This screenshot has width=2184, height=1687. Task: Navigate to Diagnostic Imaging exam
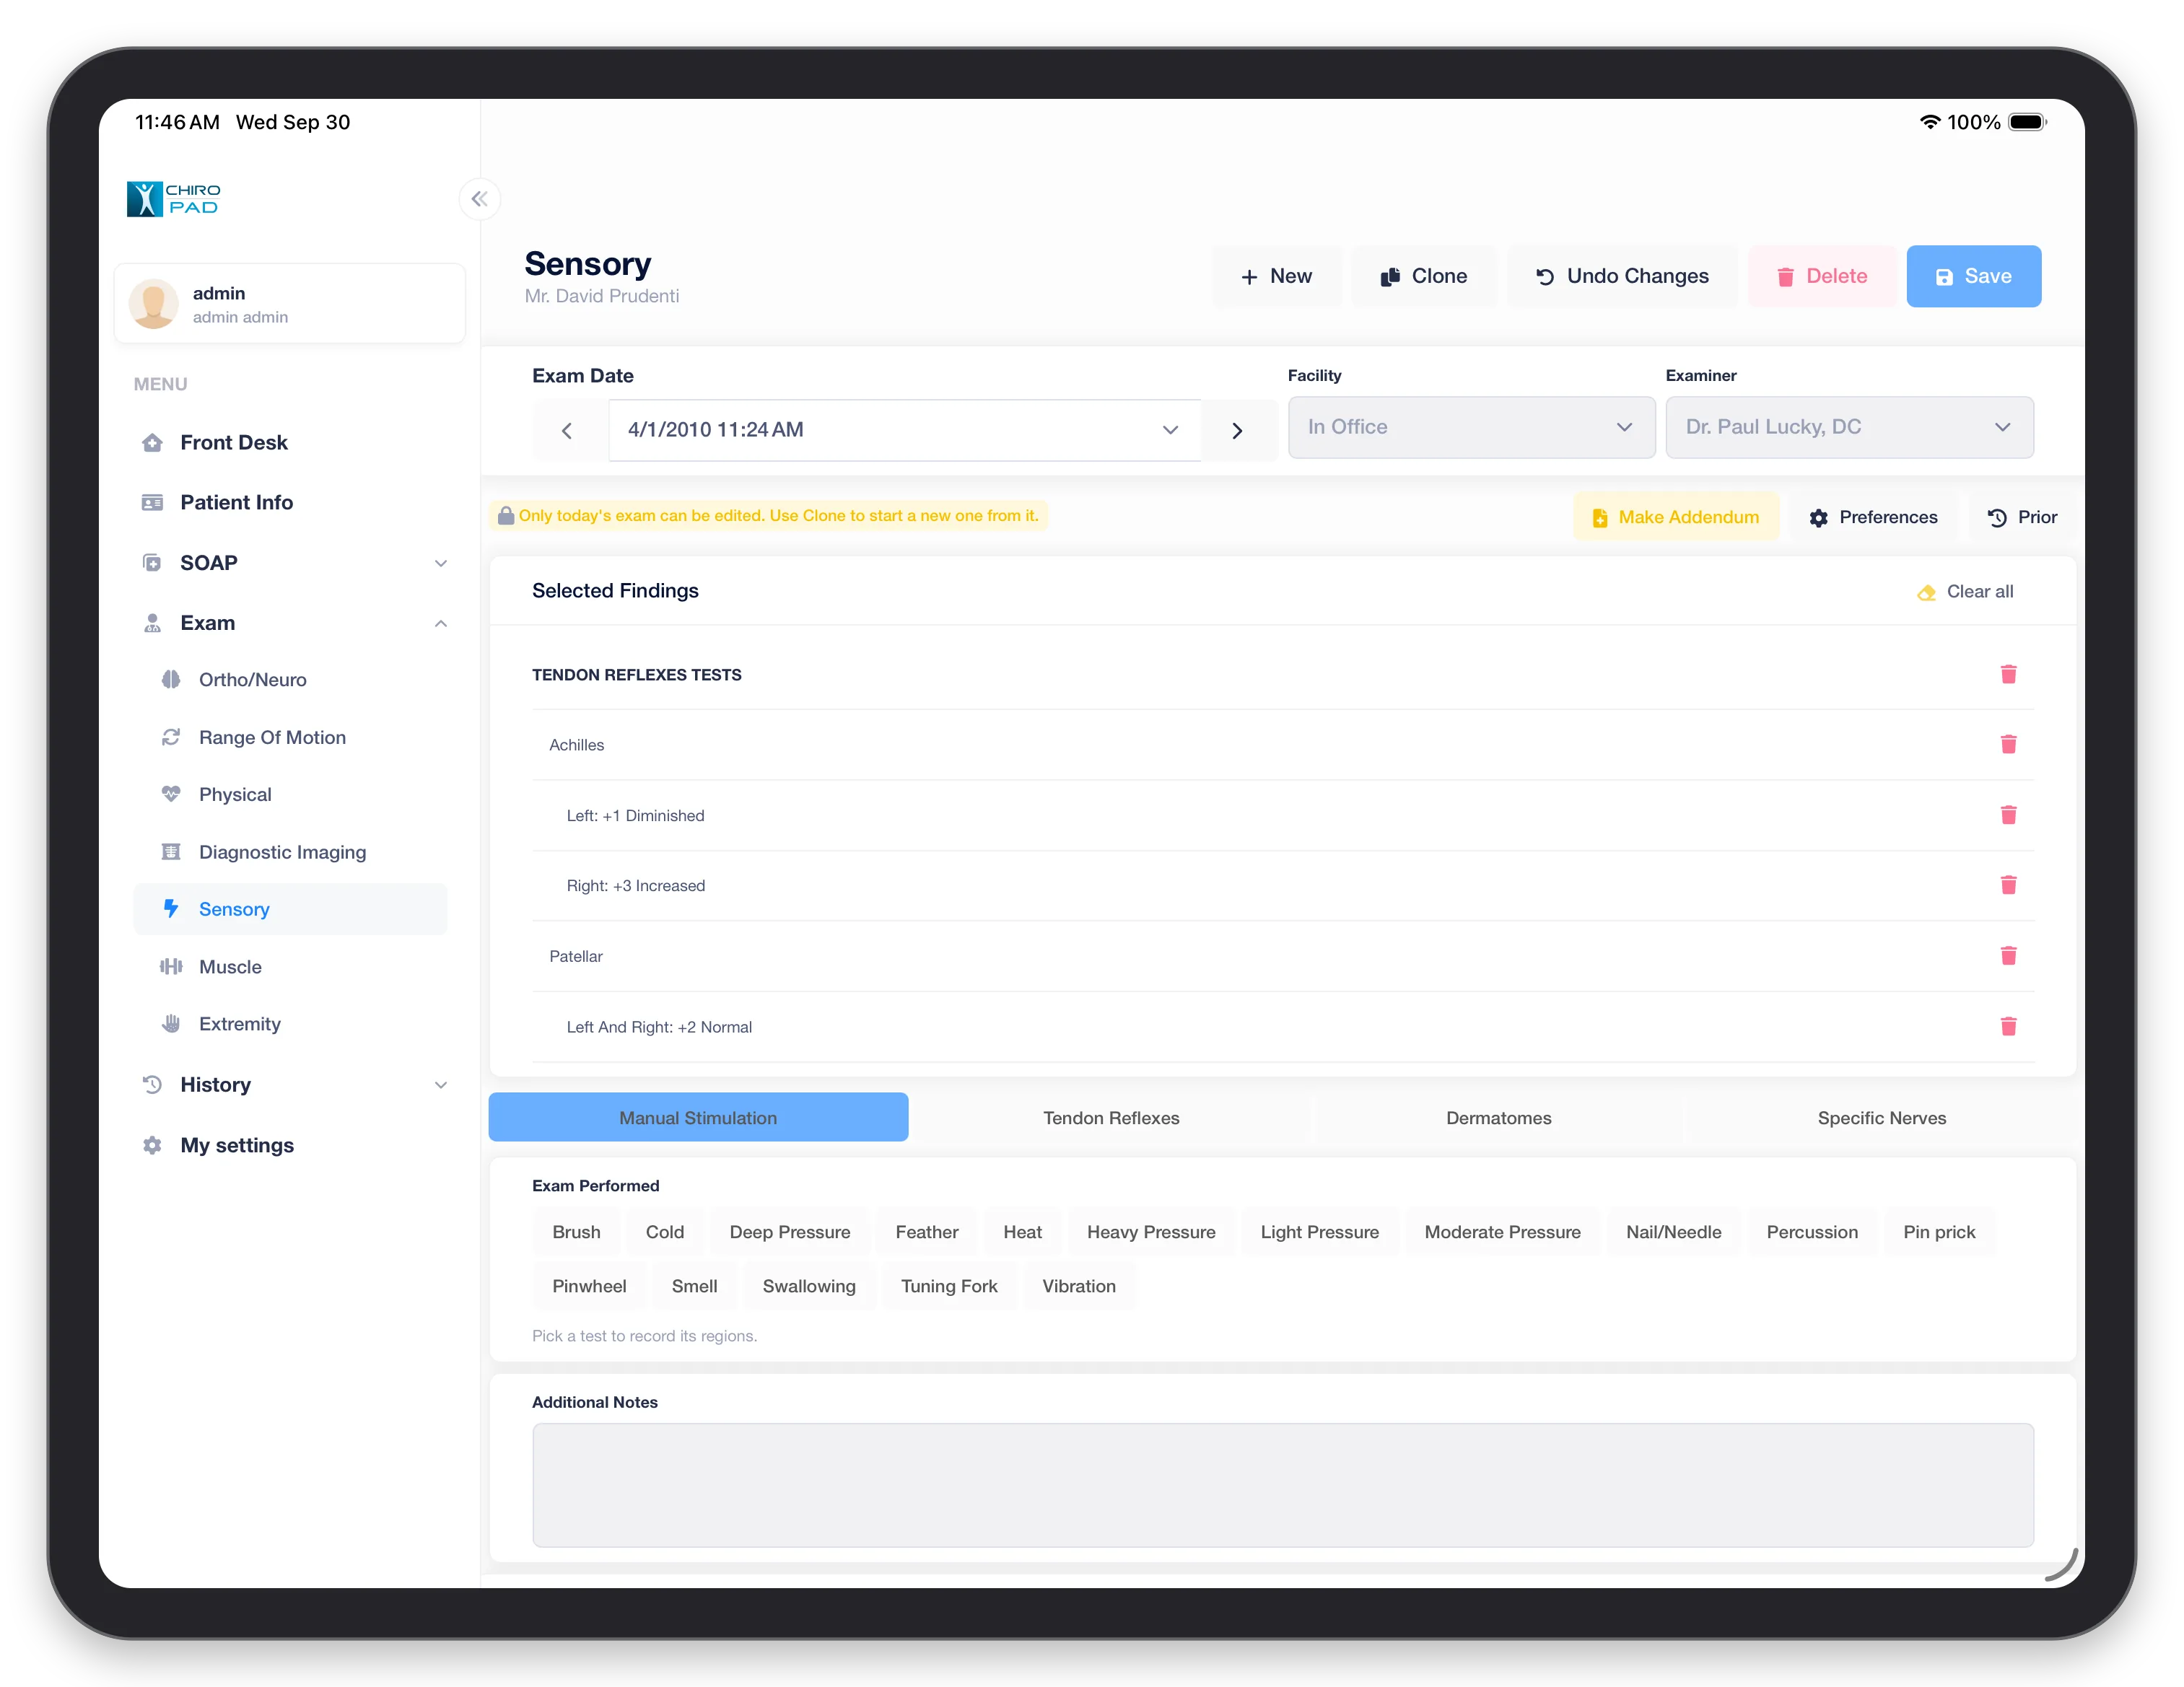coord(290,852)
